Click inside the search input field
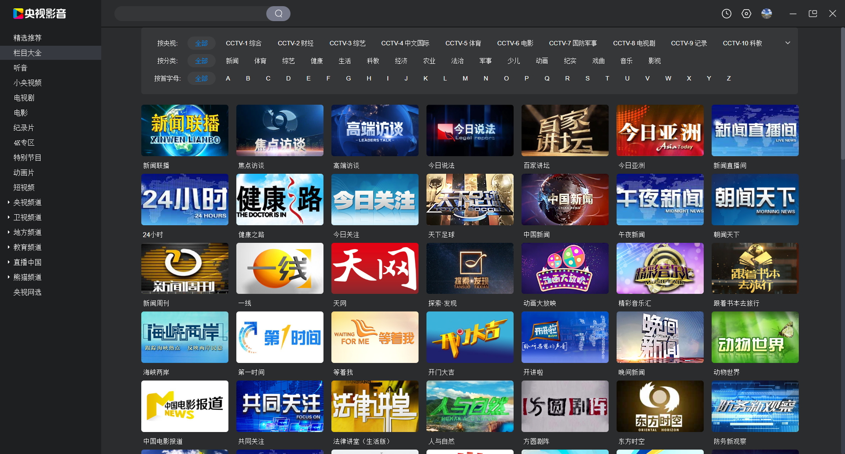The height and width of the screenshot is (454, 845). 190,14
